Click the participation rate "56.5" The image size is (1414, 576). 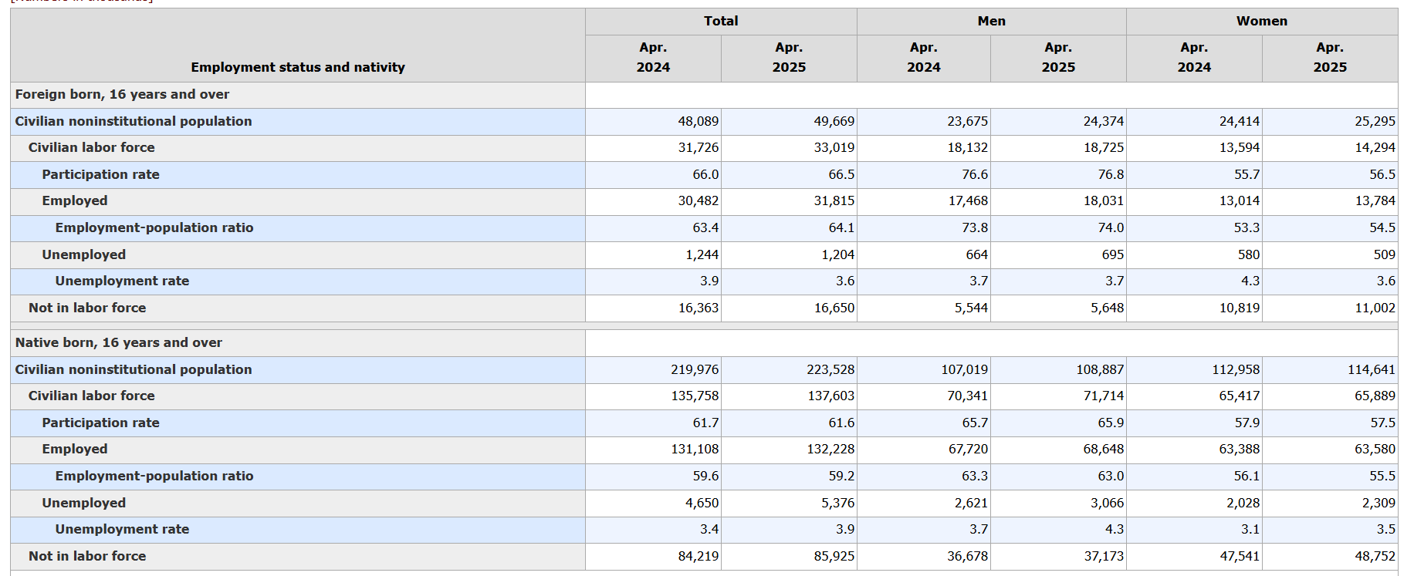coord(1382,174)
